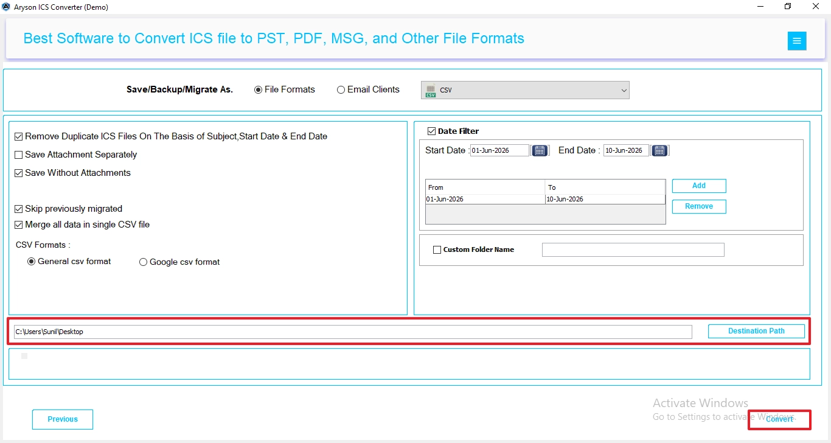The height and width of the screenshot is (443, 831).
Task: Restore down the application window
Action: coord(788,7)
